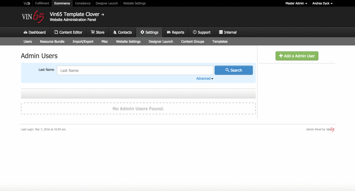The width and height of the screenshot is (355, 191).
Task: Go to Import/Export settings page
Action: tap(83, 42)
